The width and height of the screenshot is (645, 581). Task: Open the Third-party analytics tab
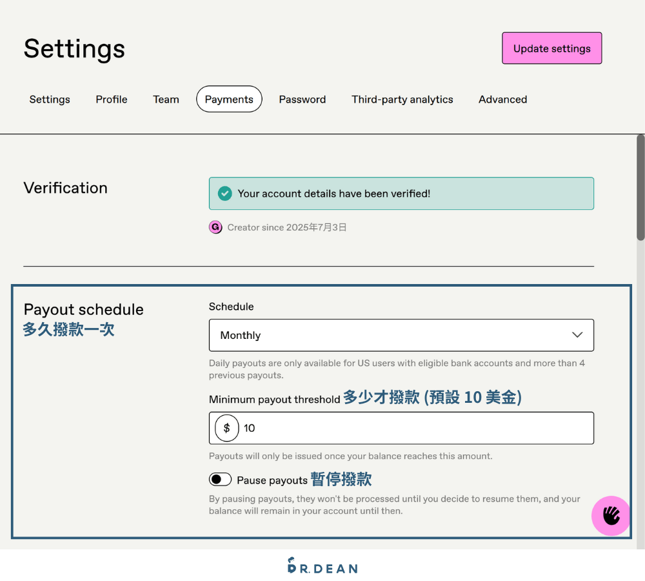click(x=402, y=99)
